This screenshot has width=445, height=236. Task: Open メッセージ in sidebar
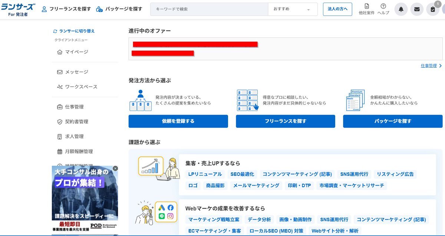click(77, 72)
